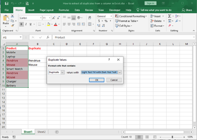The image size is (197, 140).
Task: Click Accounting Number Format dollar icon
Action: [99, 21]
